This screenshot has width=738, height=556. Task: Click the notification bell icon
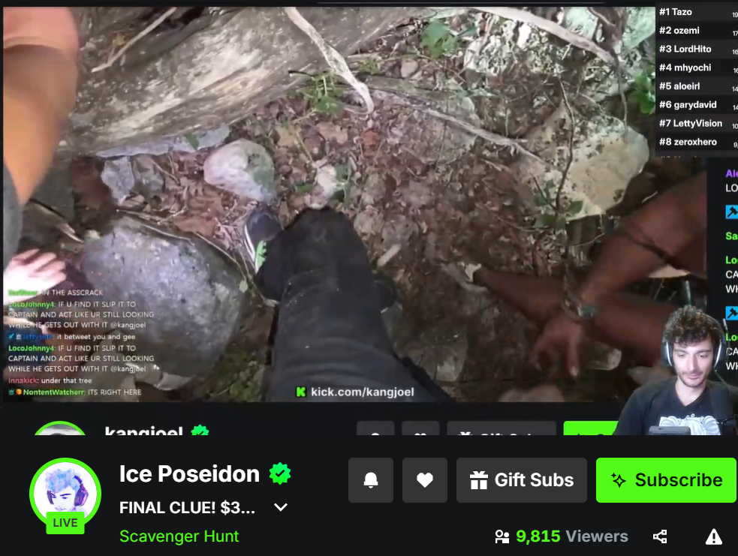(x=371, y=479)
